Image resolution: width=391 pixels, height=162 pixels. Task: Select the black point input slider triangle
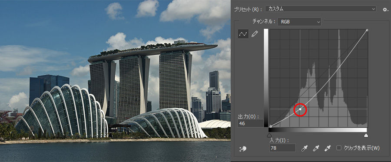[269, 135]
